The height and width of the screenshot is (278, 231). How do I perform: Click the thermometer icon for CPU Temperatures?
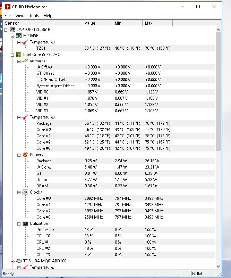25,117
